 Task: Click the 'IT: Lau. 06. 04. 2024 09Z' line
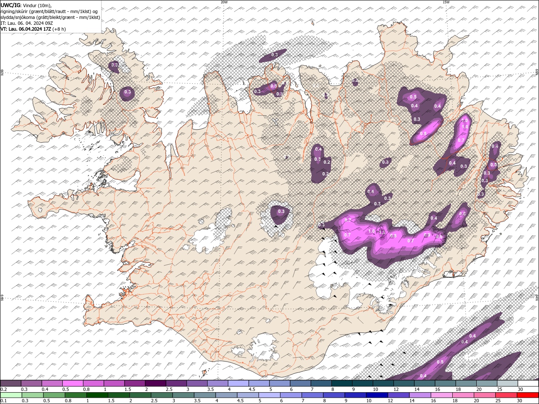click(x=27, y=23)
